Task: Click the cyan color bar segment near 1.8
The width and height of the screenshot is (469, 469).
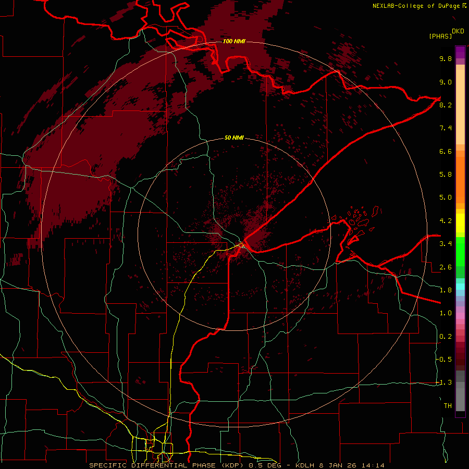Action: click(x=460, y=287)
